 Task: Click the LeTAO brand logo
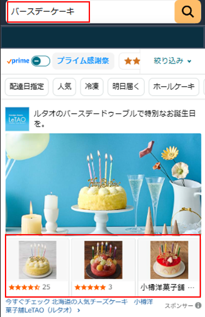pos(17,119)
